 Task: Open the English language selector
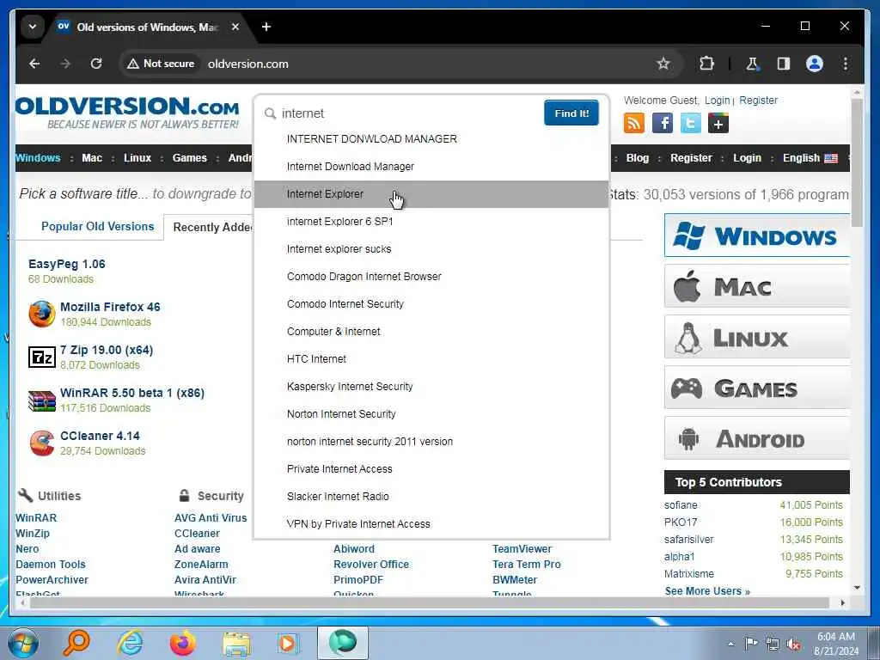point(810,158)
